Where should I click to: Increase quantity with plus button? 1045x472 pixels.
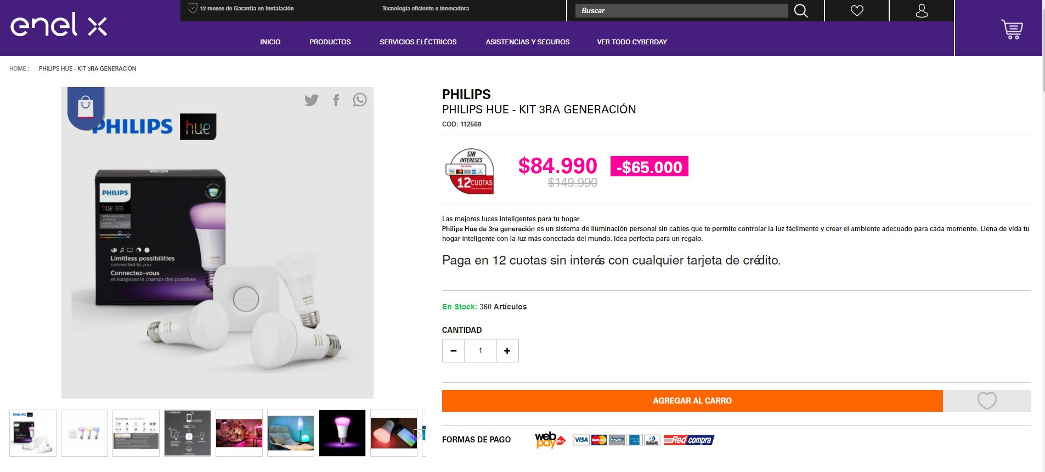click(x=507, y=351)
